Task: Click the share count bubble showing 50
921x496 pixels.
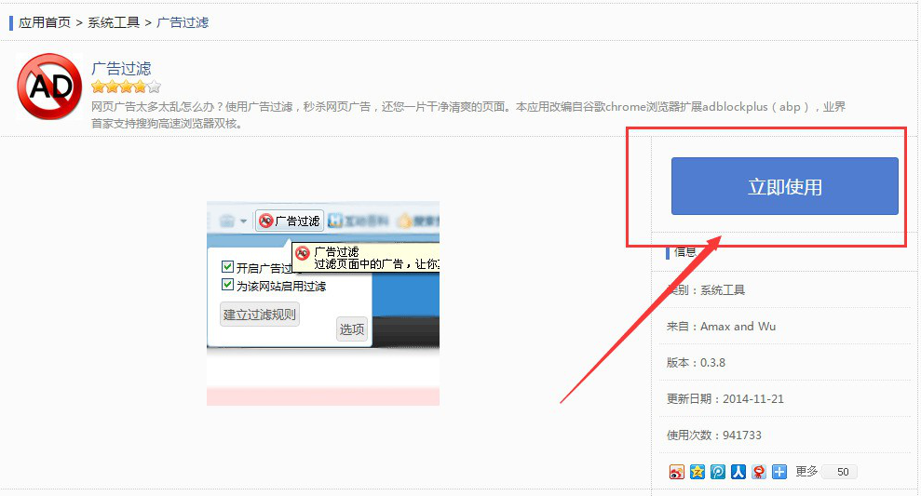Action: click(x=843, y=472)
